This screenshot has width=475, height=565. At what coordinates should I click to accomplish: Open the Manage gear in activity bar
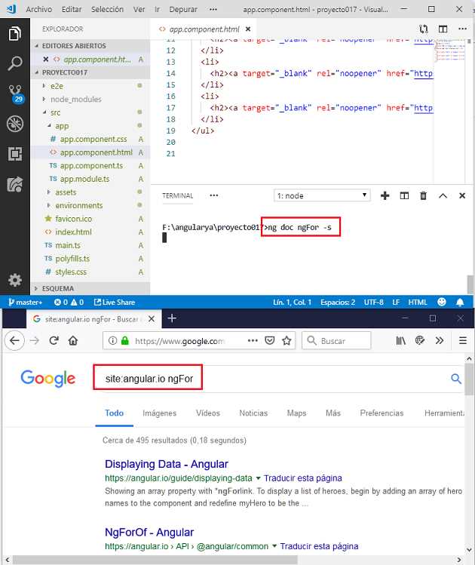[x=15, y=280]
